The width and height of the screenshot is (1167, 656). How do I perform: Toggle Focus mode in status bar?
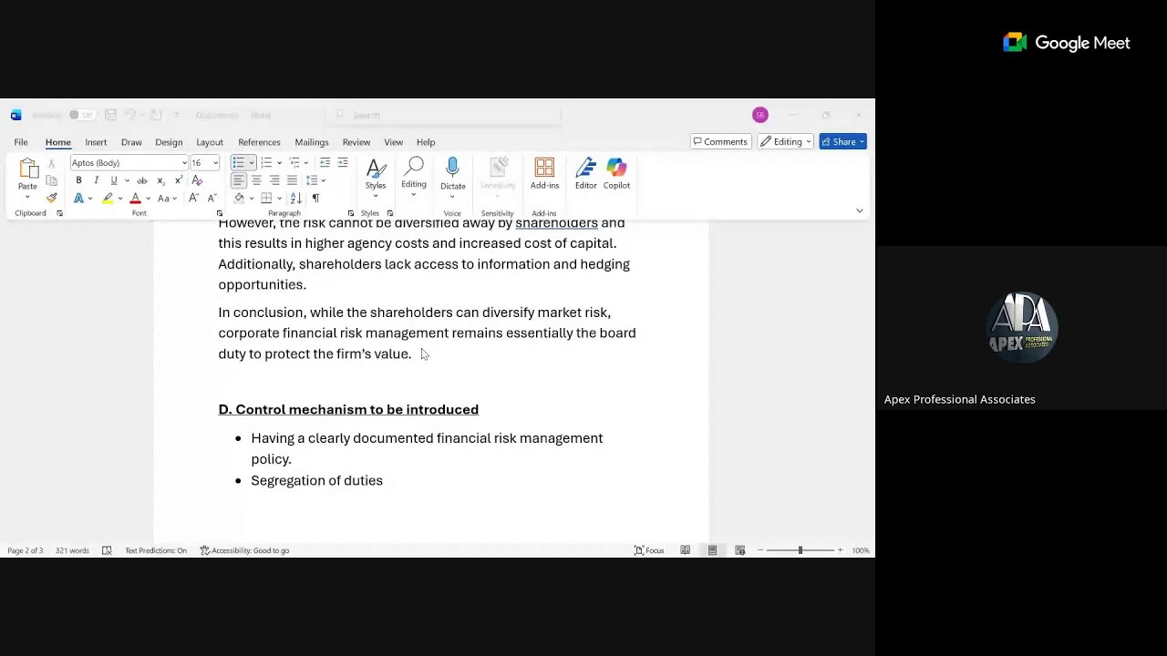pos(649,550)
